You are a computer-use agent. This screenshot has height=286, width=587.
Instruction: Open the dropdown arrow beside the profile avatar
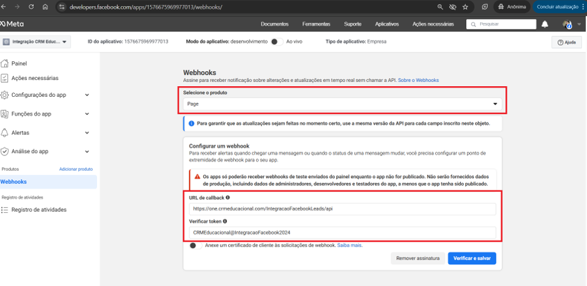click(579, 24)
